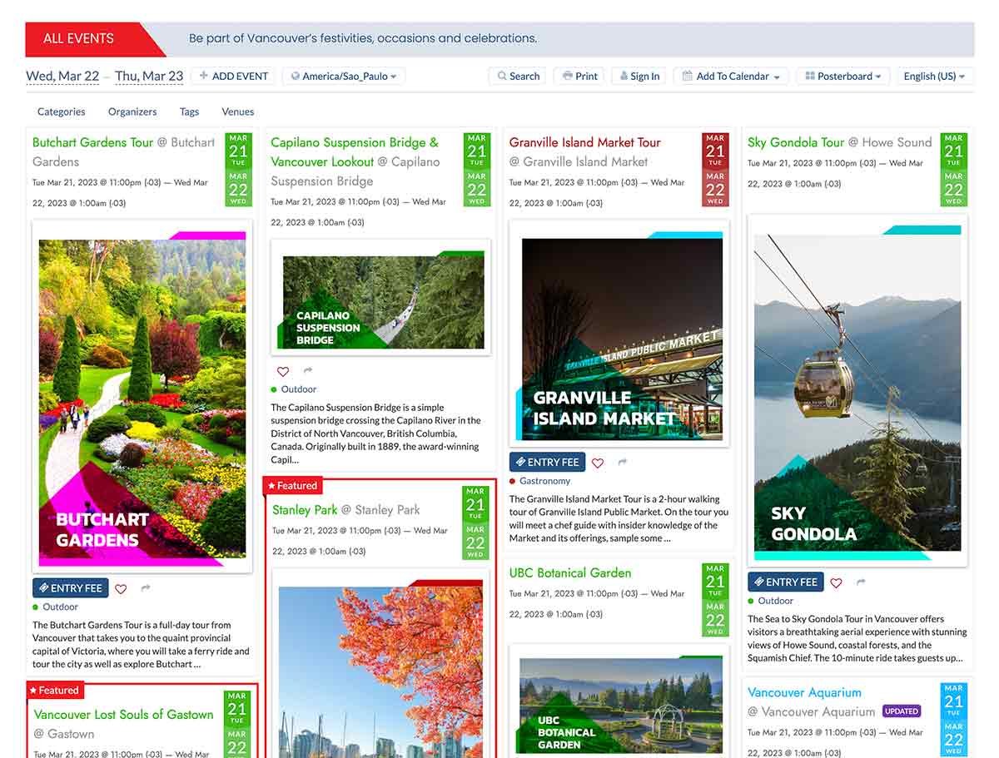The width and height of the screenshot is (999, 758).
Task: Open the Butchart Gardens Tour title link
Action: 93,142
